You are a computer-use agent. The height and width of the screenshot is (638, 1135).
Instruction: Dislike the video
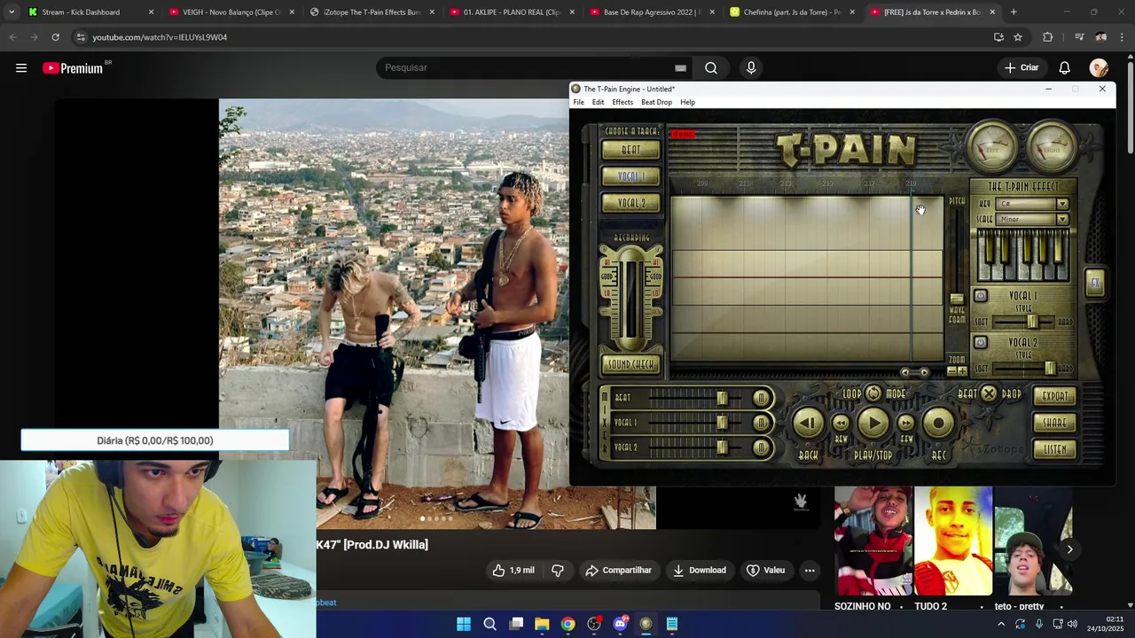tap(558, 571)
